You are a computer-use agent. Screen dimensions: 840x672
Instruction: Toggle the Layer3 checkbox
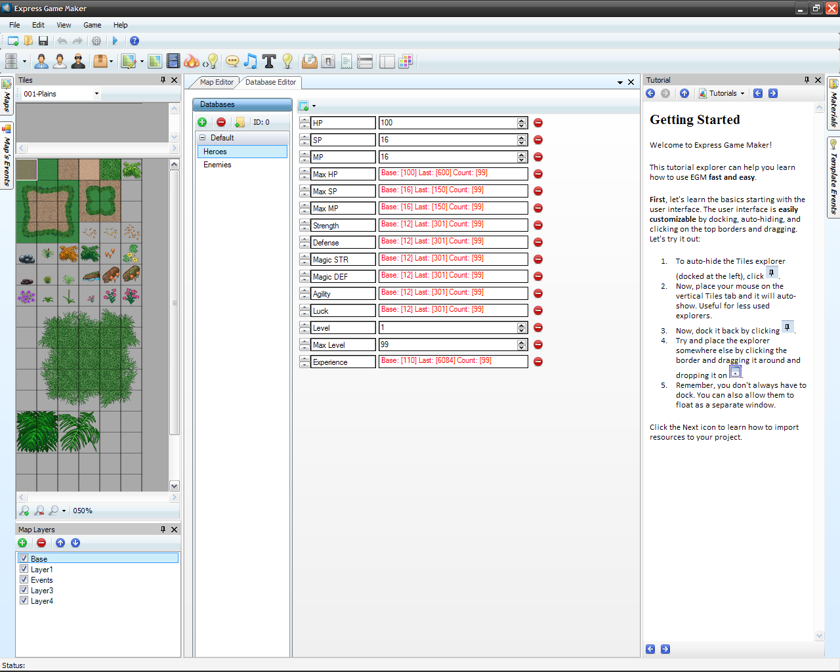click(24, 590)
